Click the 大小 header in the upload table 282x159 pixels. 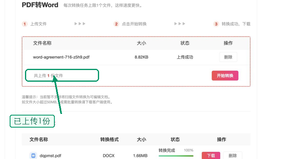click(141, 43)
